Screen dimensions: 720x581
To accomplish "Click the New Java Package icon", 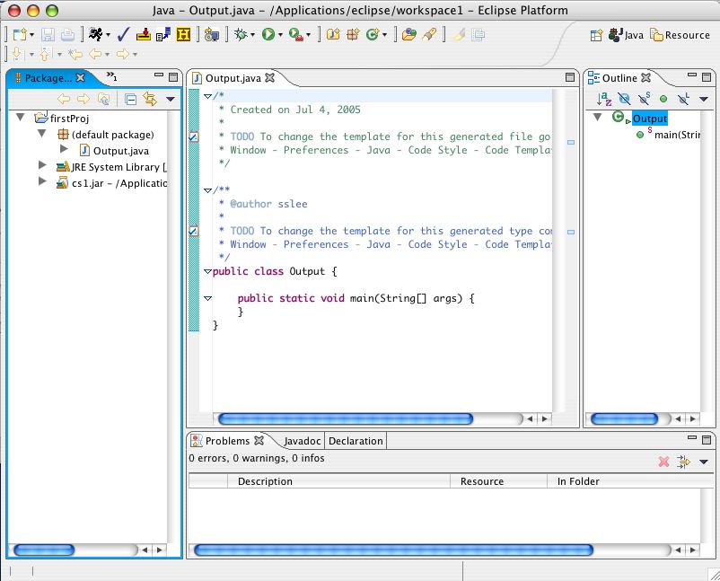I will coord(353,35).
